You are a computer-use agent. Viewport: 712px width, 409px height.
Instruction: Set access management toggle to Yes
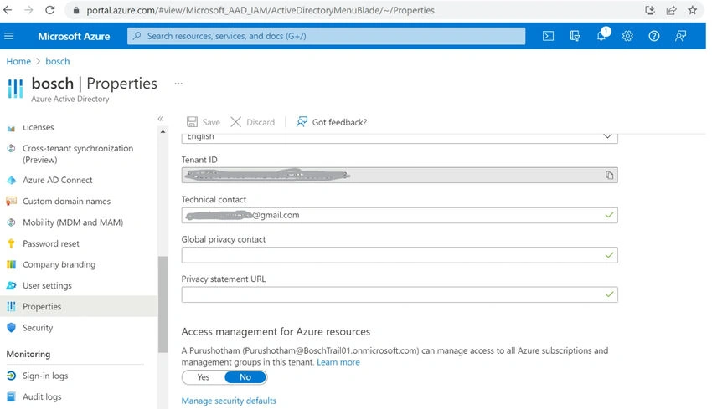[x=203, y=377]
